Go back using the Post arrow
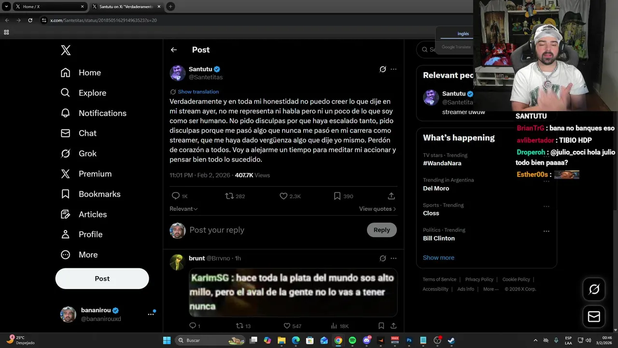Image resolution: width=618 pixels, height=348 pixels. pyautogui.click(x=174, y=50)
